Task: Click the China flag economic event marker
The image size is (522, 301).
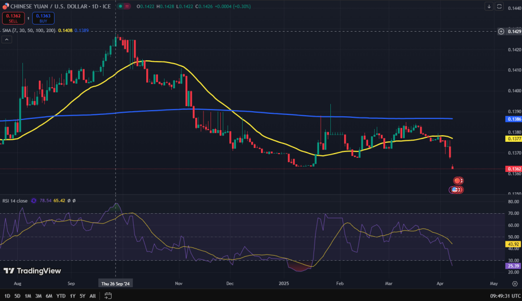Action: 457,181
